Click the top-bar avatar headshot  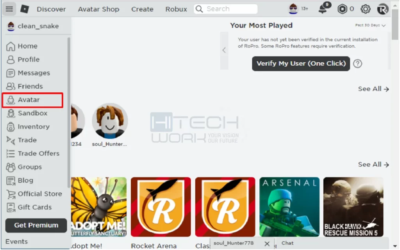click(x=293, y=9)
